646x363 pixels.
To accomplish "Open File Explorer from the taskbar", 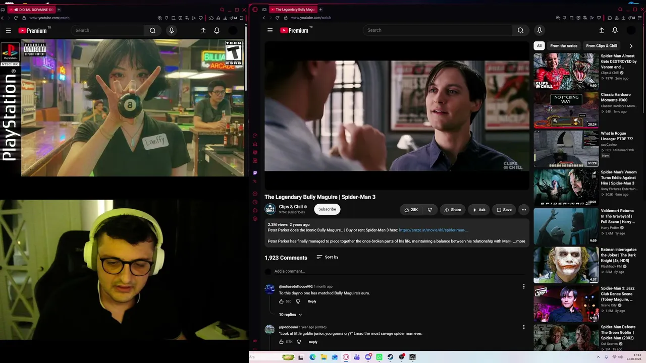I will [x=324, y=357].
